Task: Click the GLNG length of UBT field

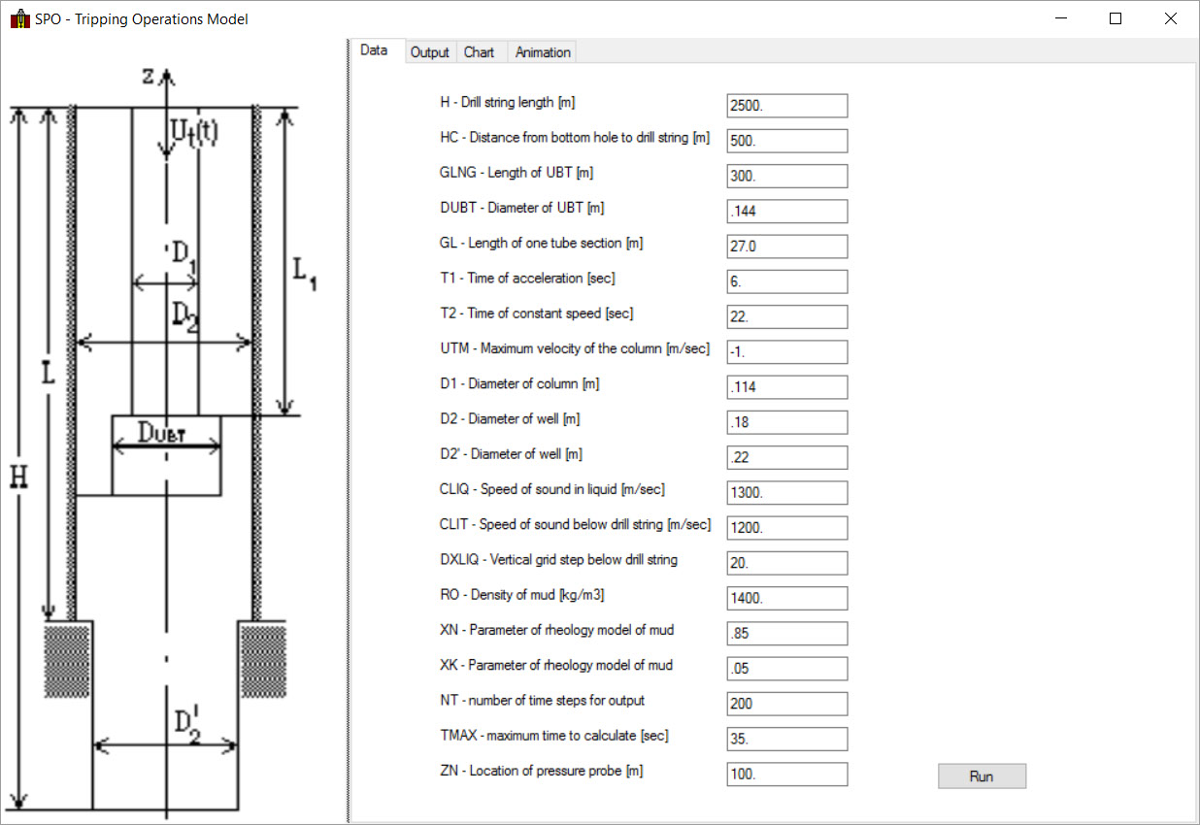Action: pyautogui.click(x=786, y=177)
